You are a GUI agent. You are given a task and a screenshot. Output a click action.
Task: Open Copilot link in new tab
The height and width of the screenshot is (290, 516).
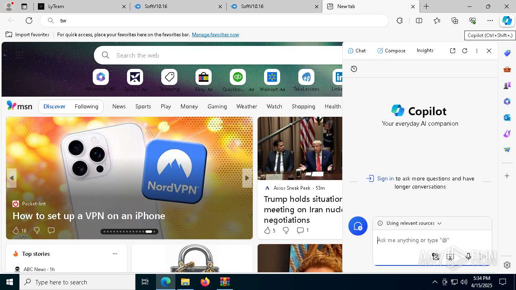pyautogui.click(x=453, y=51)
